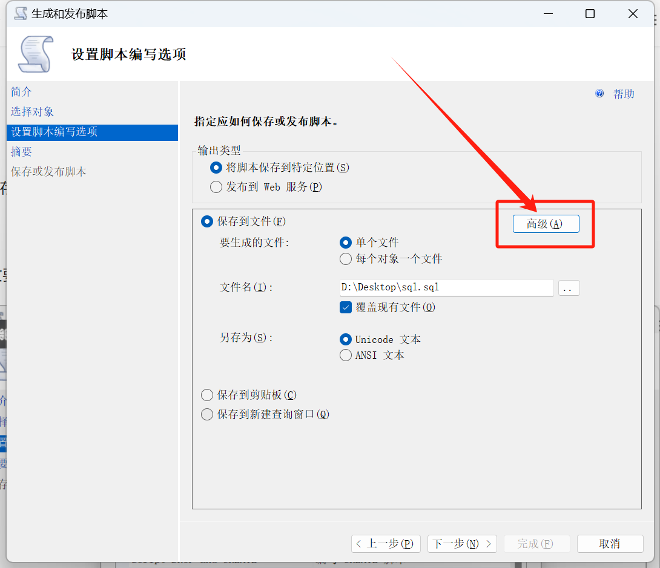Click the script wizard scroll icon in header
Viewport: 660px width, 568px height.
tap(36, 54)
